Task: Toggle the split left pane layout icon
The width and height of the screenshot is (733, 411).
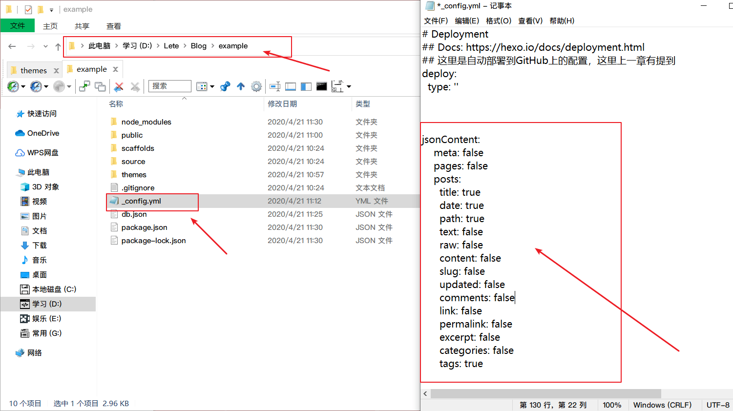Action: pyautogui.click(x=306, y=86)
